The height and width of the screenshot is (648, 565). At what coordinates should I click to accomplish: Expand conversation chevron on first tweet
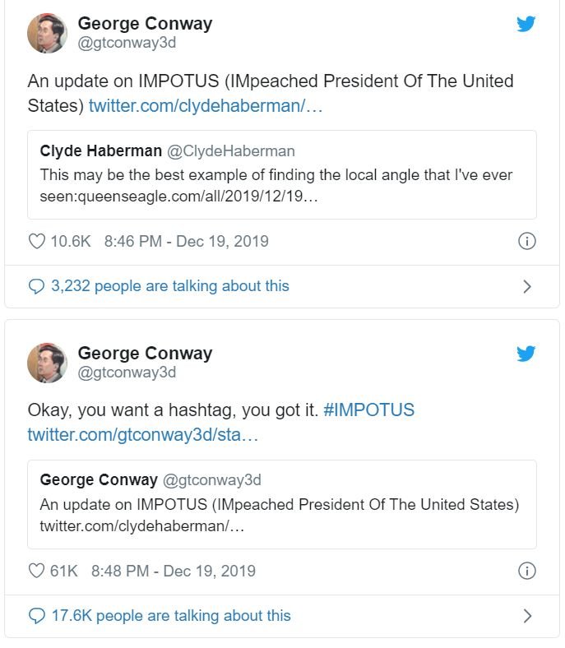[527, 286]
